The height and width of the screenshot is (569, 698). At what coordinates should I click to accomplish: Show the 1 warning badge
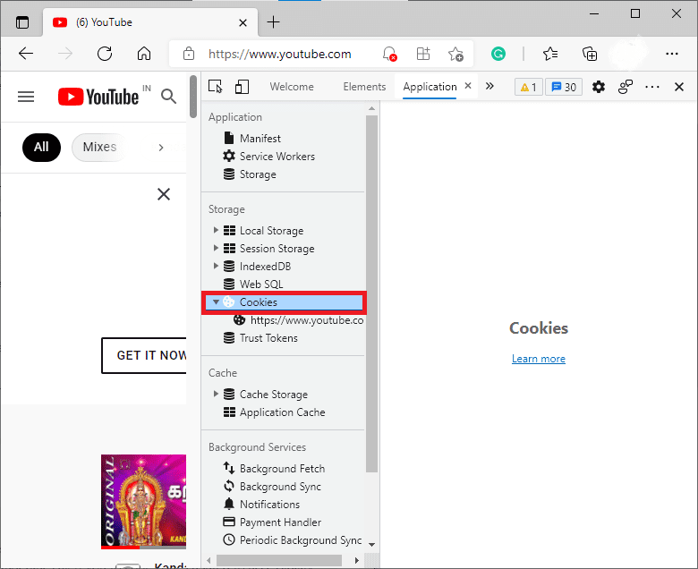(x=528, y=87)
